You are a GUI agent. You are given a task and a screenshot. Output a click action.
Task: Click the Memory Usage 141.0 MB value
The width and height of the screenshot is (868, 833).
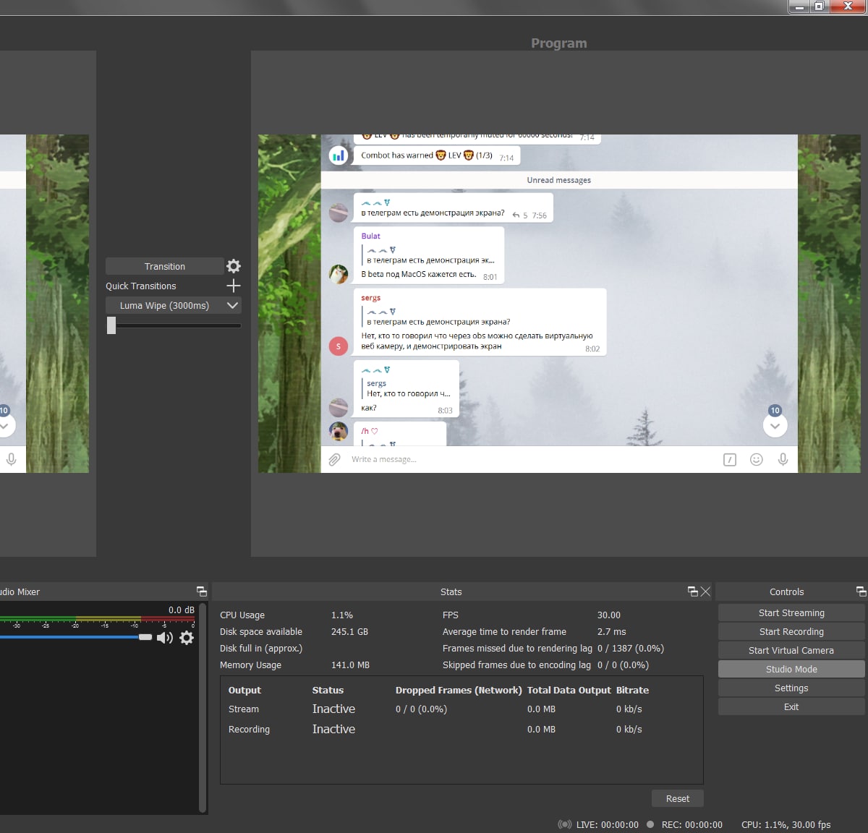click(x=350, y=665)
